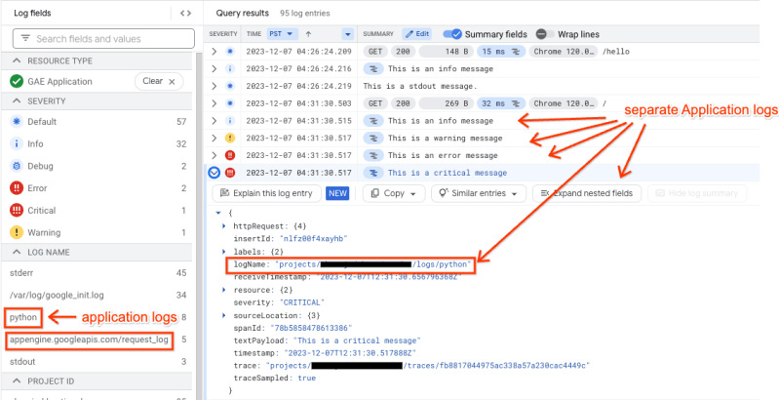Click the GET chip in the /hello row
The width and height of the screenshot is (779, 400).
(375, 52)
